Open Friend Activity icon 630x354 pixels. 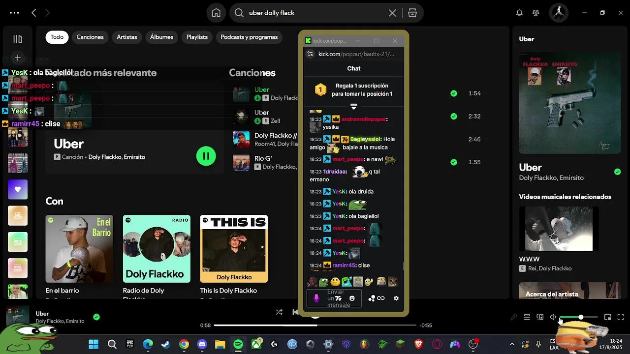click(536, 13)
